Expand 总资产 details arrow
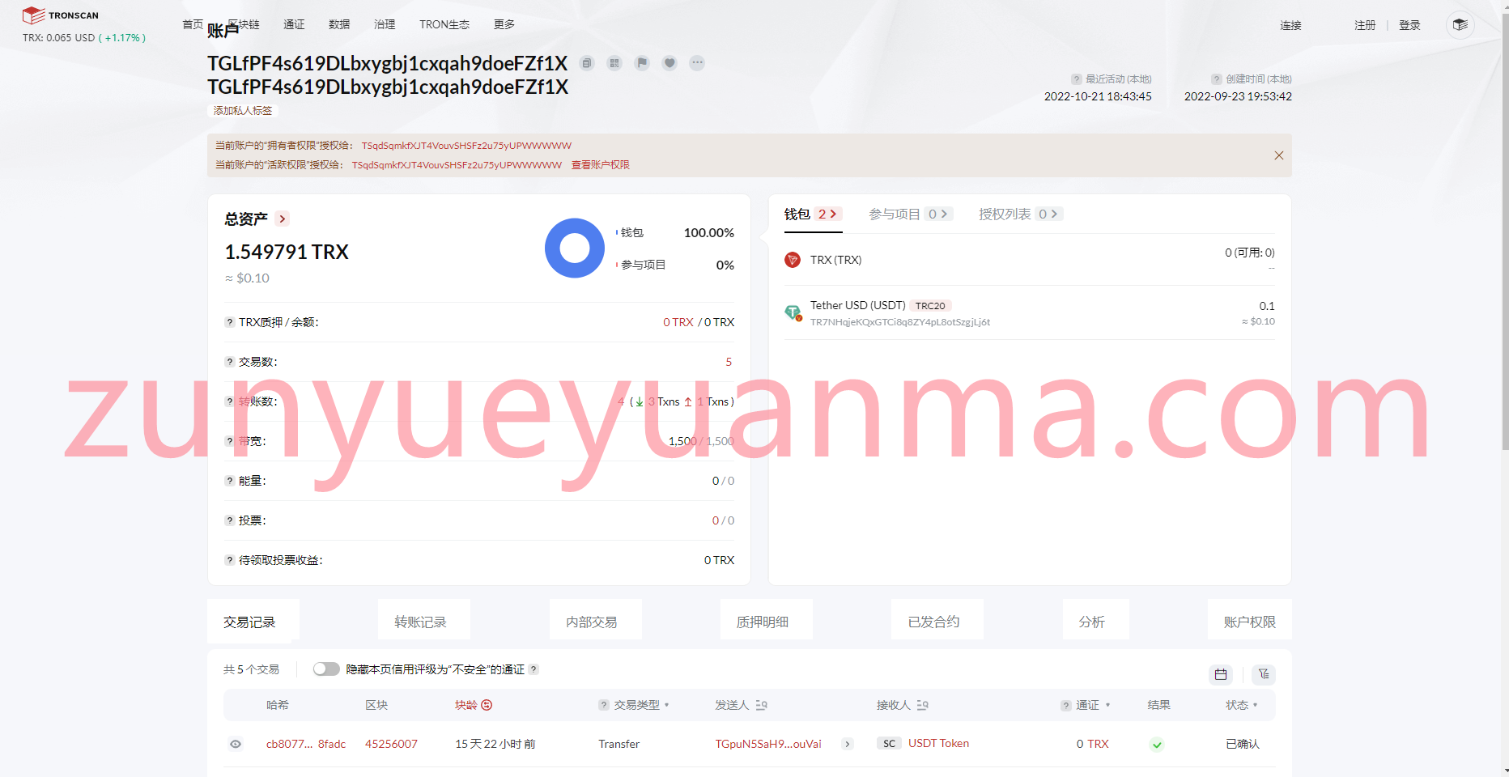 pyautogui.click(x=282, y=219)
